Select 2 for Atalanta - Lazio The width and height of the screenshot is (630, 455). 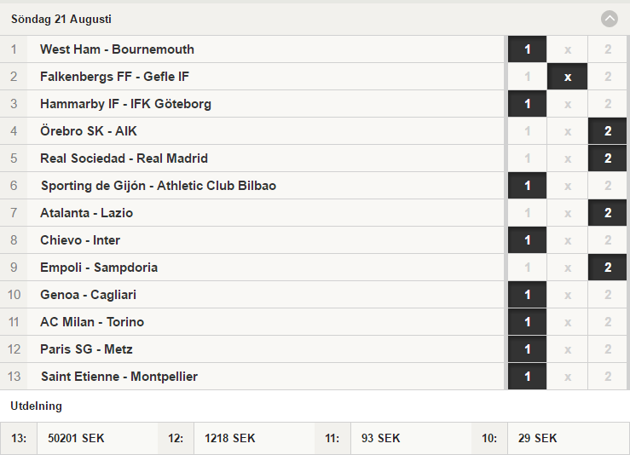(608, 213)
